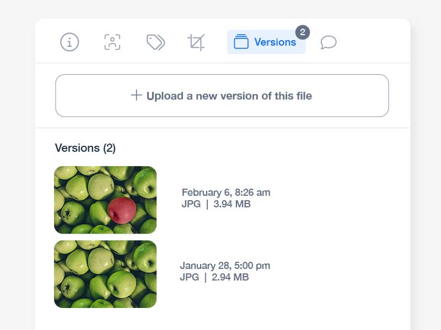Click the "January 28, 5:00 pm" date
This screenshot has width=441, height=330.
225,266
